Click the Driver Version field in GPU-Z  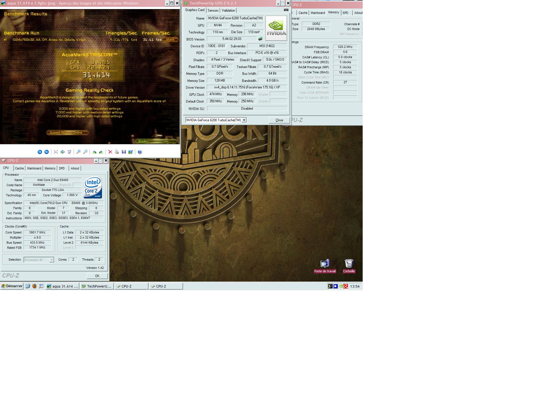247,87
